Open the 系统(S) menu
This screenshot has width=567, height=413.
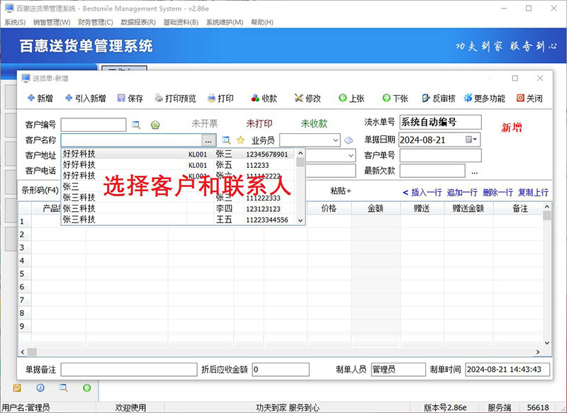(15, 23)
